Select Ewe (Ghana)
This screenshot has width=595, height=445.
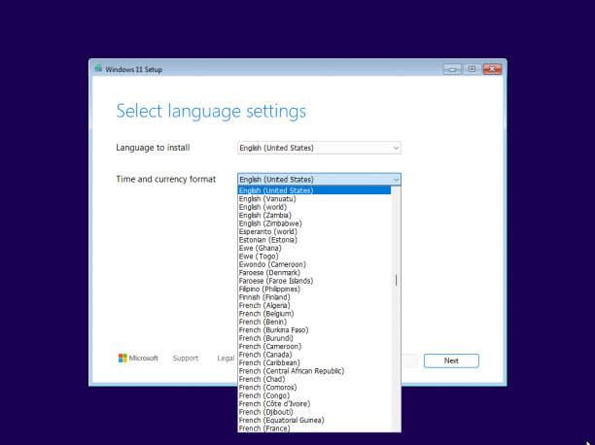314,248
